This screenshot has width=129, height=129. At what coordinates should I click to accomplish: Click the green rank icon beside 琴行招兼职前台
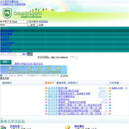pyautogui.click(x=46, y=97)
